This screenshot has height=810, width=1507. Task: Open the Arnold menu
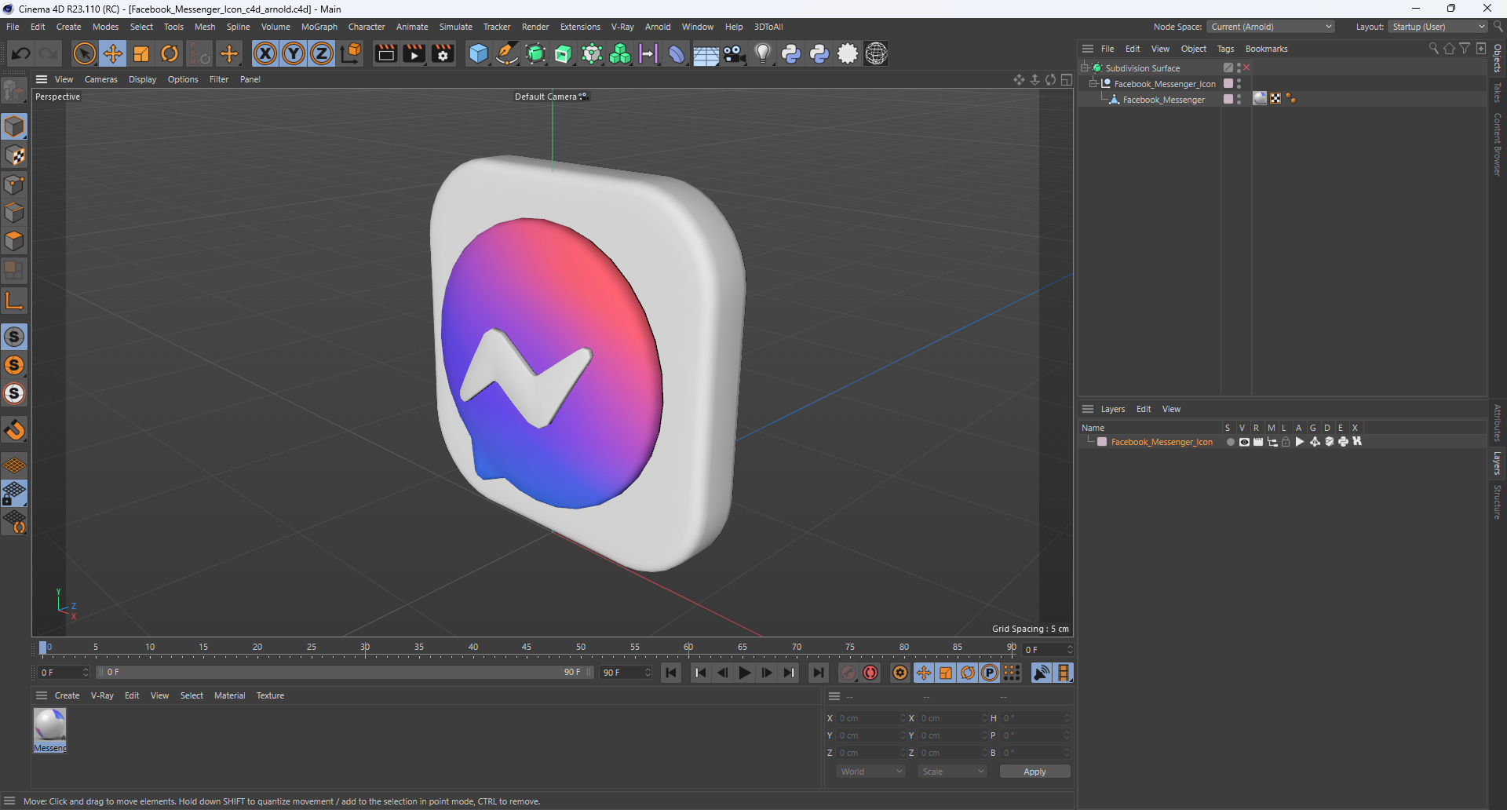(658, 27)
